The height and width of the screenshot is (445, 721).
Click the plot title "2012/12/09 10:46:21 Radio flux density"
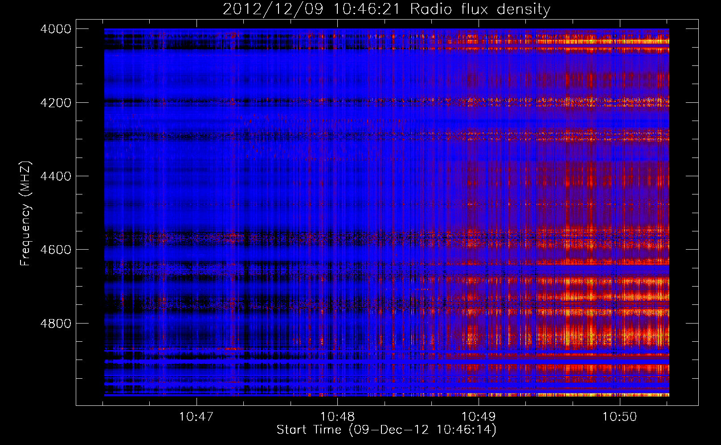[386, 9]
